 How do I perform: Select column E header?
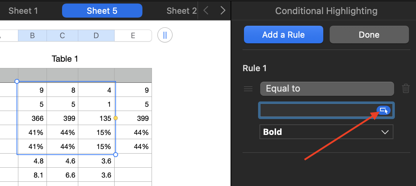[x=133, y=35]
